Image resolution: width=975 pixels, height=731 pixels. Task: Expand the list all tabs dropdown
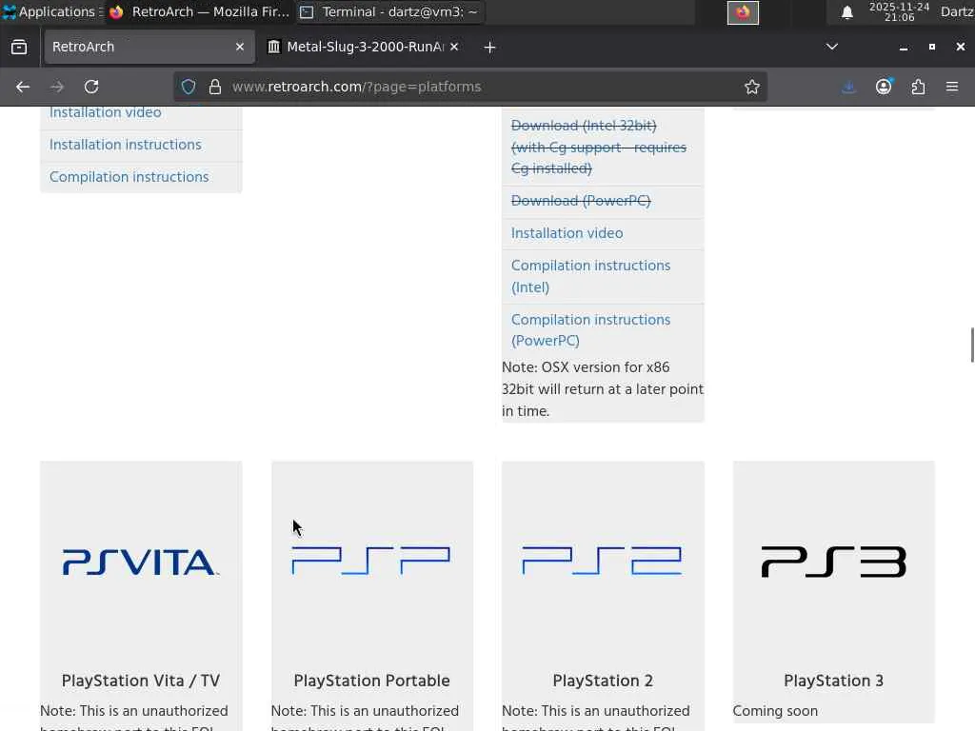click(x=832, y=47)
